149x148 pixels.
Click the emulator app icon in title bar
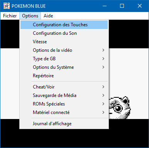pyautogui.click(x=7, y=6)
